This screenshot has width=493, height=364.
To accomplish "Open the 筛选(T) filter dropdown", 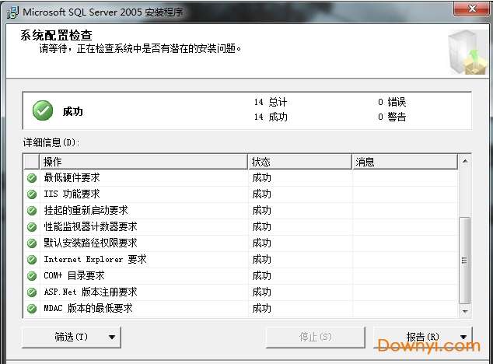I will click(x=72, y=338).
